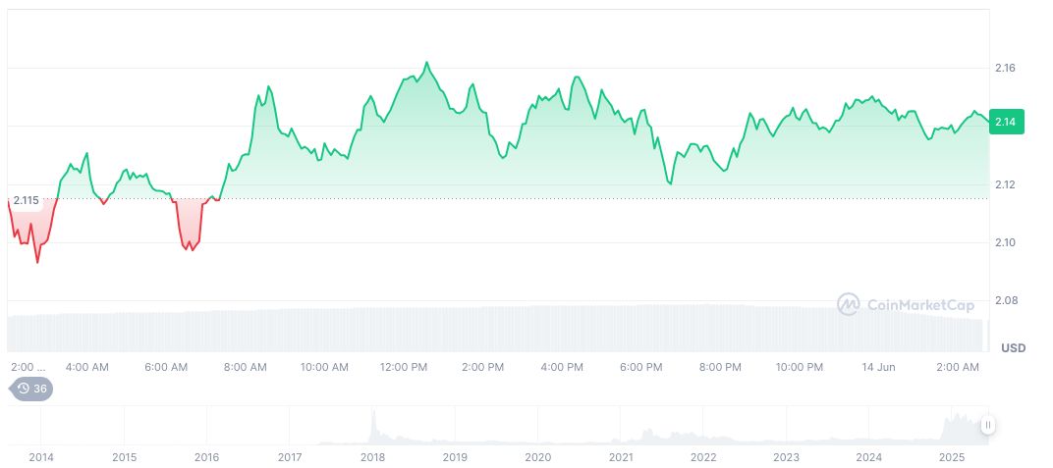Click the 2.10 price axis label

[x=1005, y=242]
